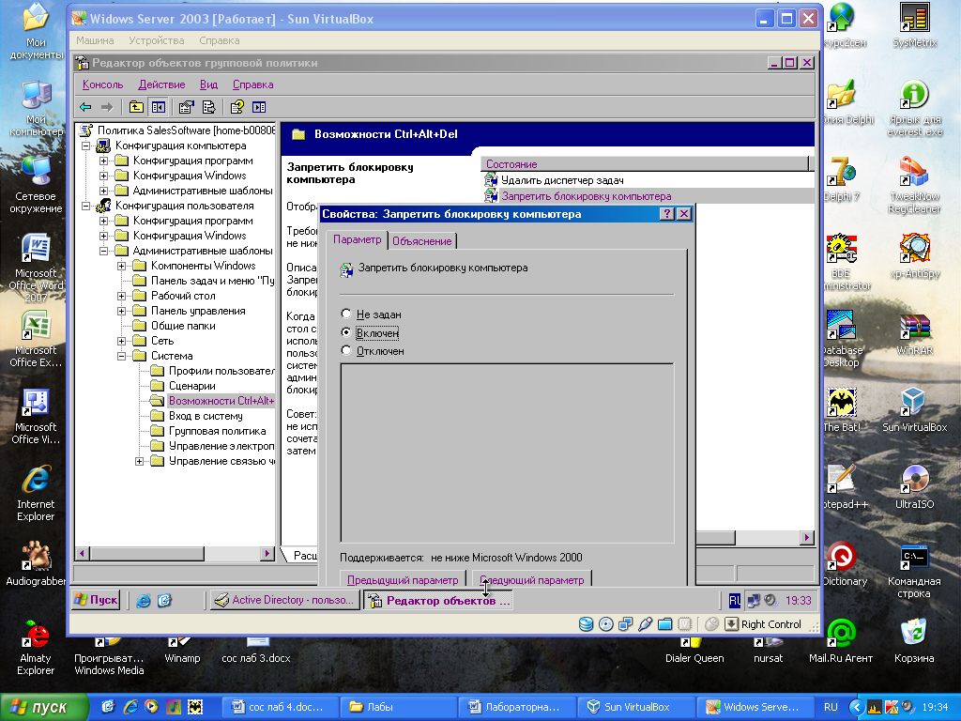Click the last toolbar icon after Help
The image size is (961, 721).
coord(259,107)
